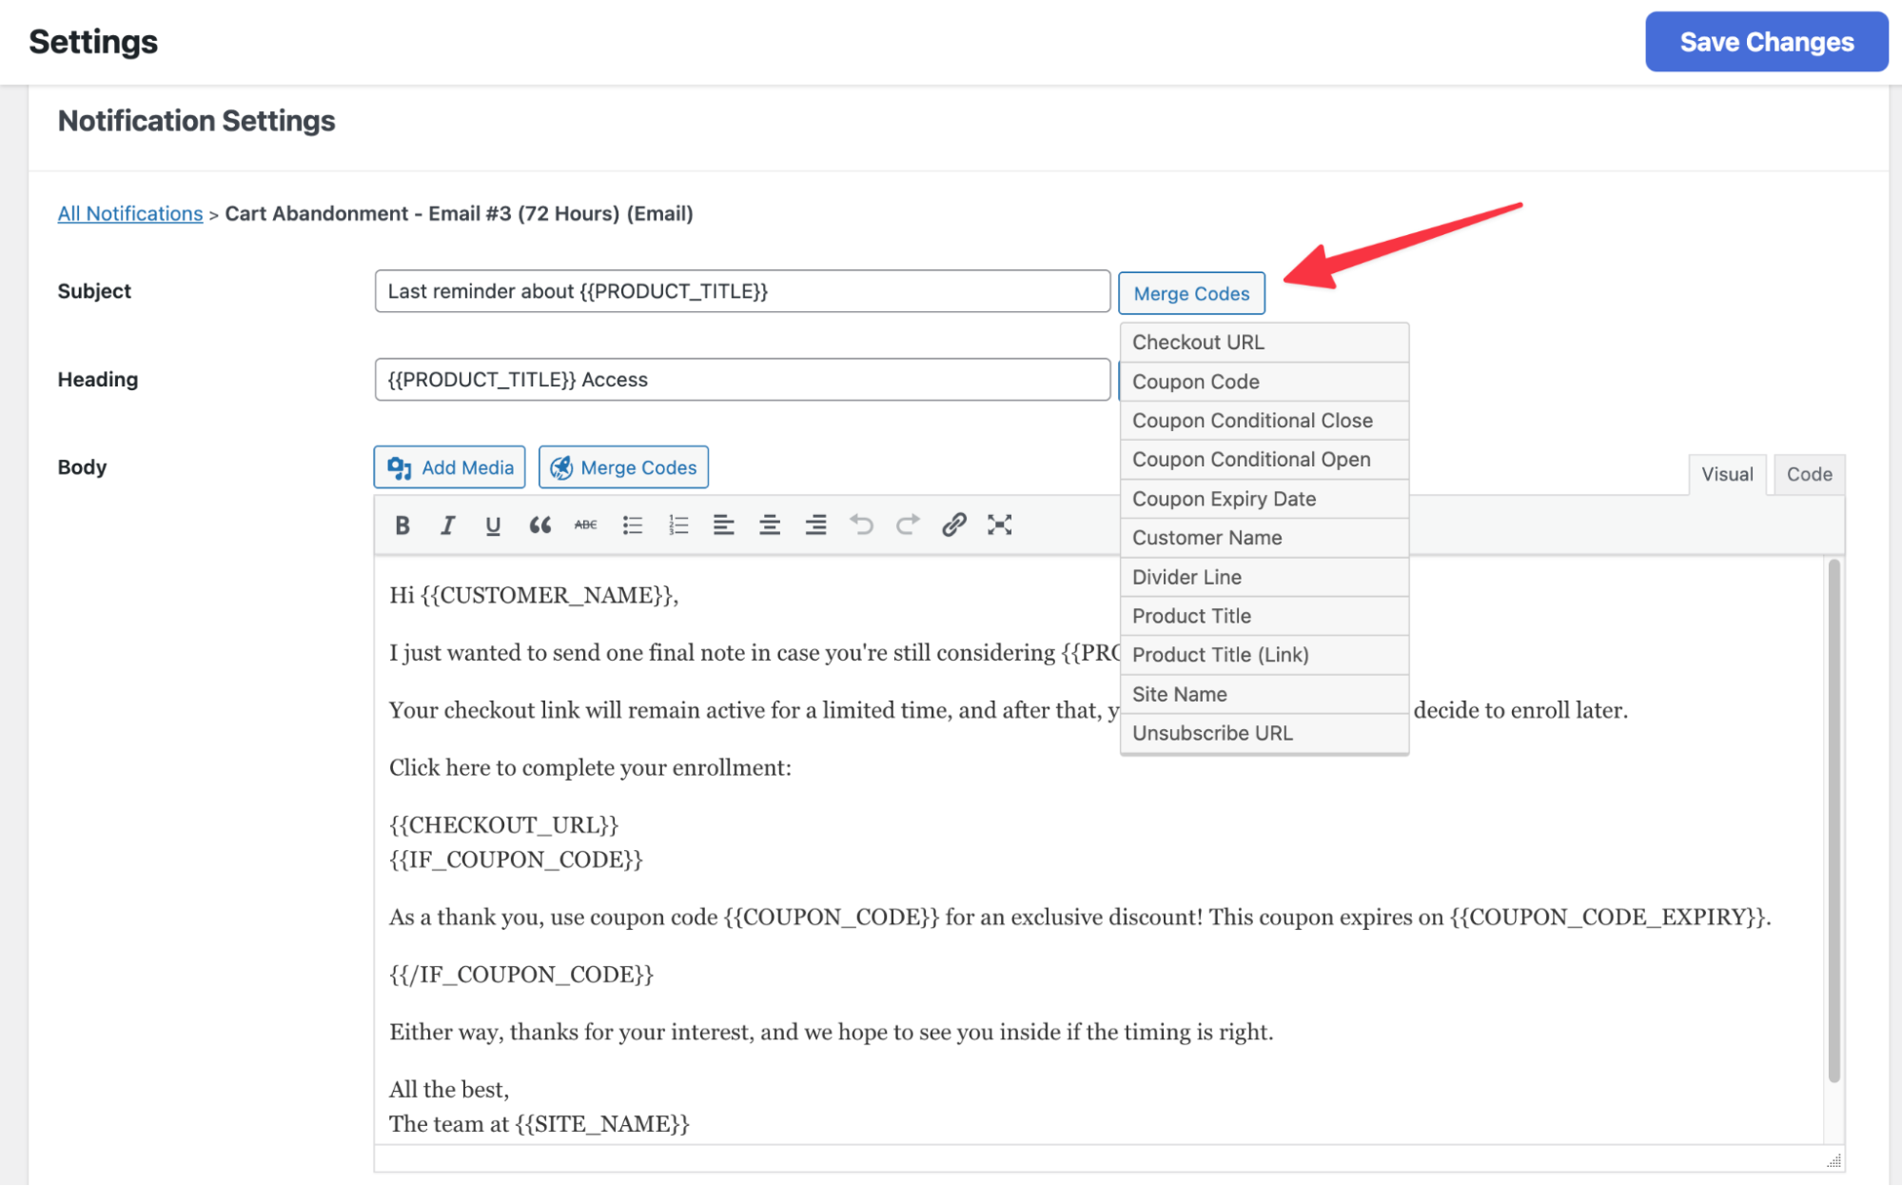The width and height of the screenshot is (1902, 1186).
Task: Switch to Visual editor tab
Action: [x=1727, y=474]
